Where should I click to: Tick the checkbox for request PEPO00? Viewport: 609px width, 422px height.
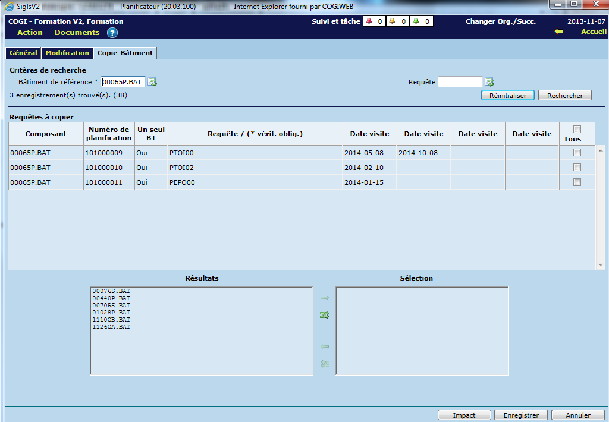(576, 182)
